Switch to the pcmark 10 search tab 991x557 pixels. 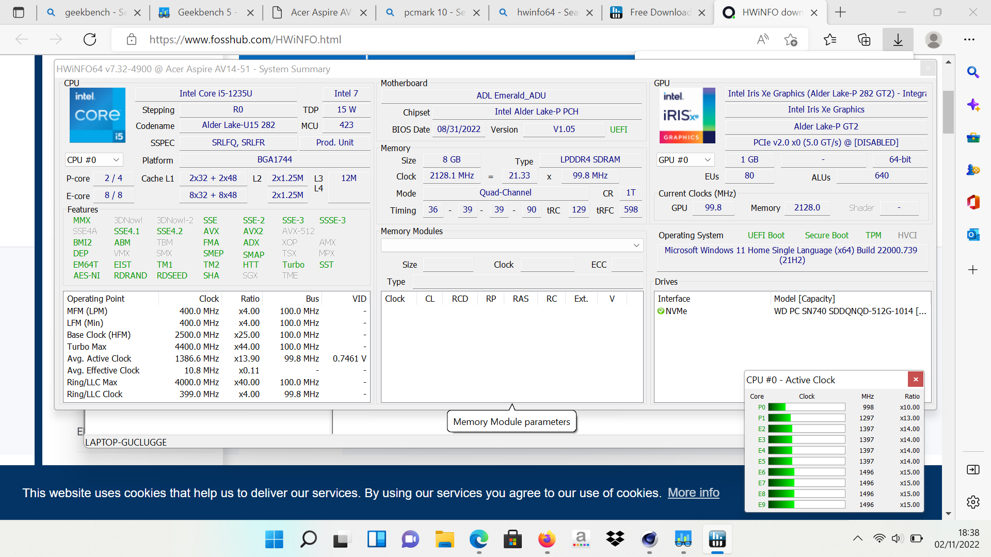click(x=433, y=12)
